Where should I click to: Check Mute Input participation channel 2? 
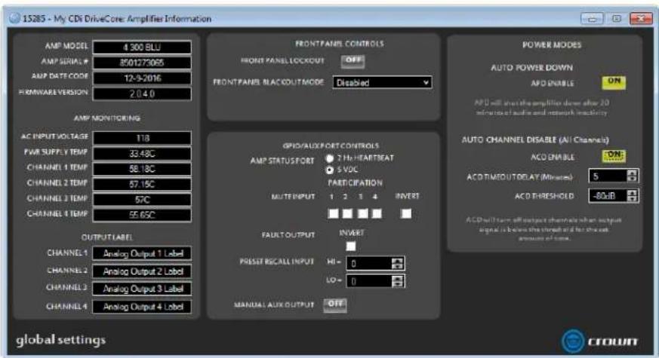[x=347, y=213]
